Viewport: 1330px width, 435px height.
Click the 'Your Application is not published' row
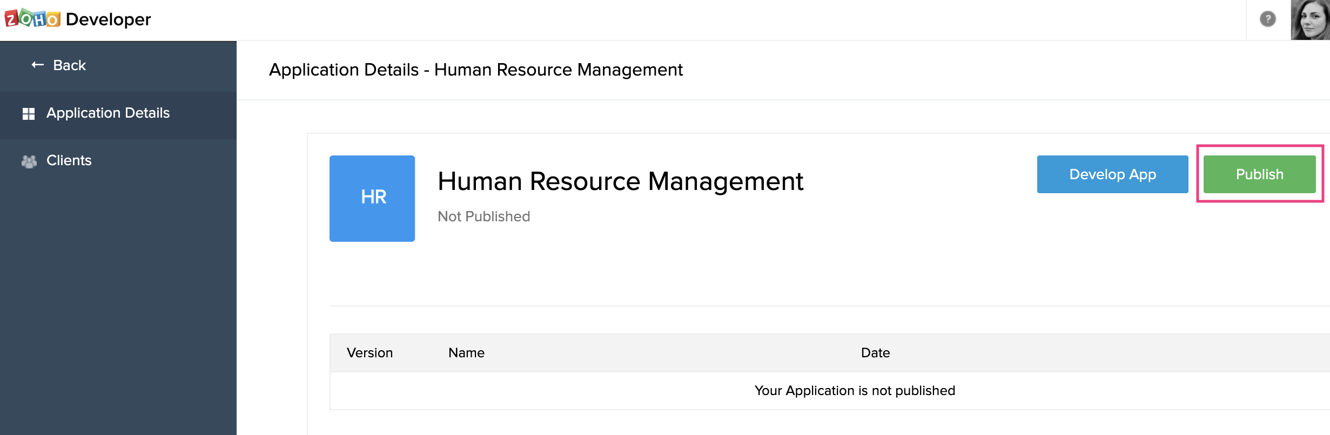coord(855,391)
